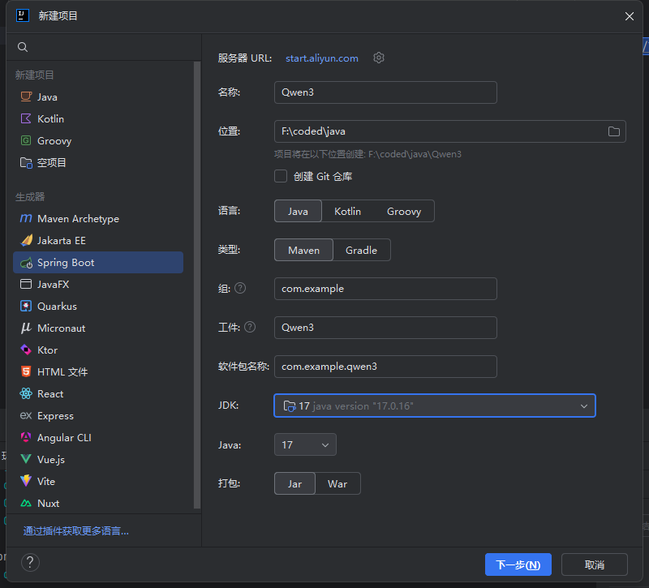Set language to Groovy
649x588 pixels.
[404, 211]
